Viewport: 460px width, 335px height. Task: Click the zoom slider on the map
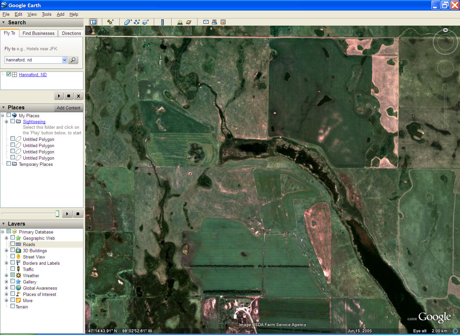click(445, 107)
